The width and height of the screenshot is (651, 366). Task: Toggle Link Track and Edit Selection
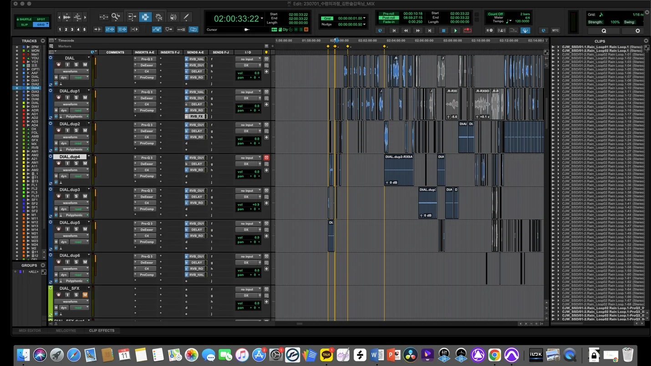pyautogui.click(x=122, y=29)
